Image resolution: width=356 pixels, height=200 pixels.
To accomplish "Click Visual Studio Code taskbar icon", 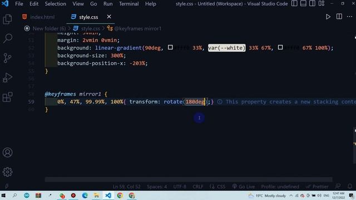I will (108, 196).
